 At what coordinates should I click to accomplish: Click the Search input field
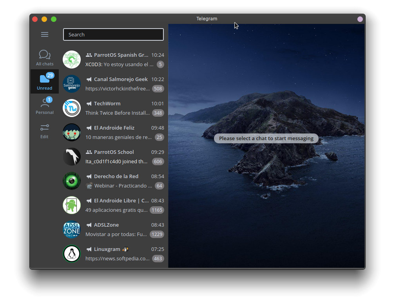point(113,34)
